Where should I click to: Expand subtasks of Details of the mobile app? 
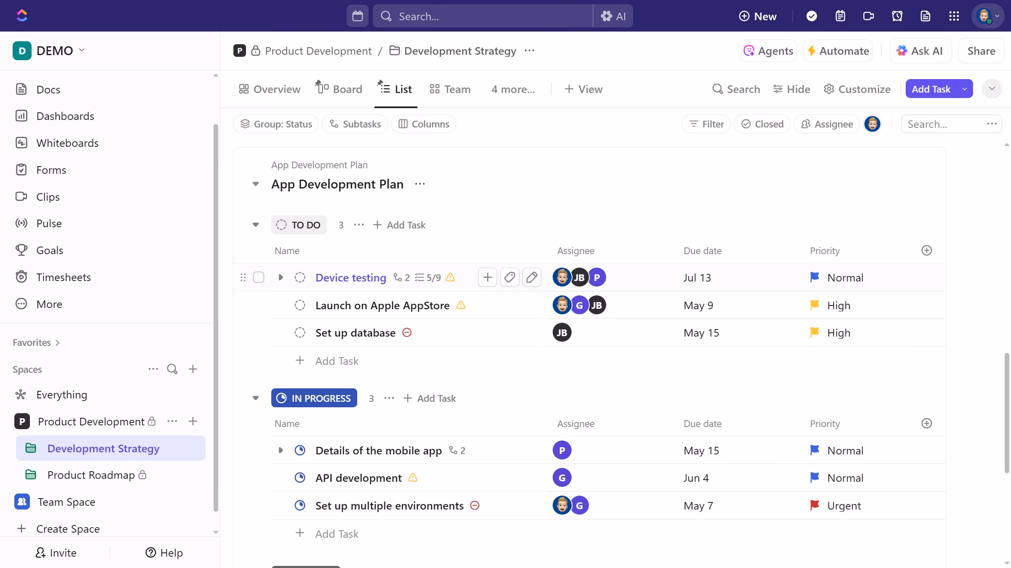tap(281, 450)
